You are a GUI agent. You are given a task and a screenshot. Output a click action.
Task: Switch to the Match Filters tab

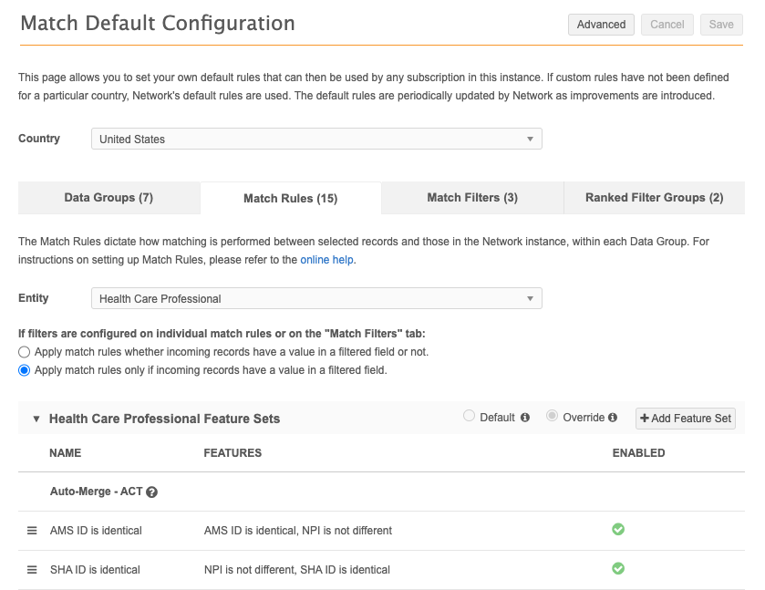472,198
